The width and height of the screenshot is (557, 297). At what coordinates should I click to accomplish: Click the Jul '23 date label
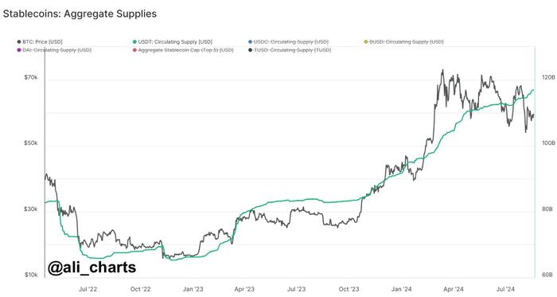[296, 289]
